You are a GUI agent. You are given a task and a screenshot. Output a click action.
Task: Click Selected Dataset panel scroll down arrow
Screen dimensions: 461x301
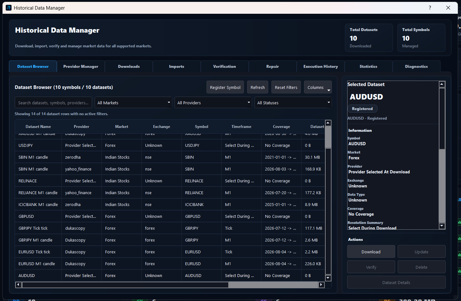click(442, 226)
